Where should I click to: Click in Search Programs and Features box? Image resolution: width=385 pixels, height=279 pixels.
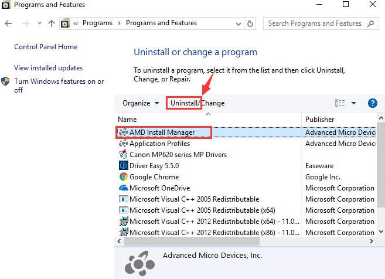[x=315, y=23]
